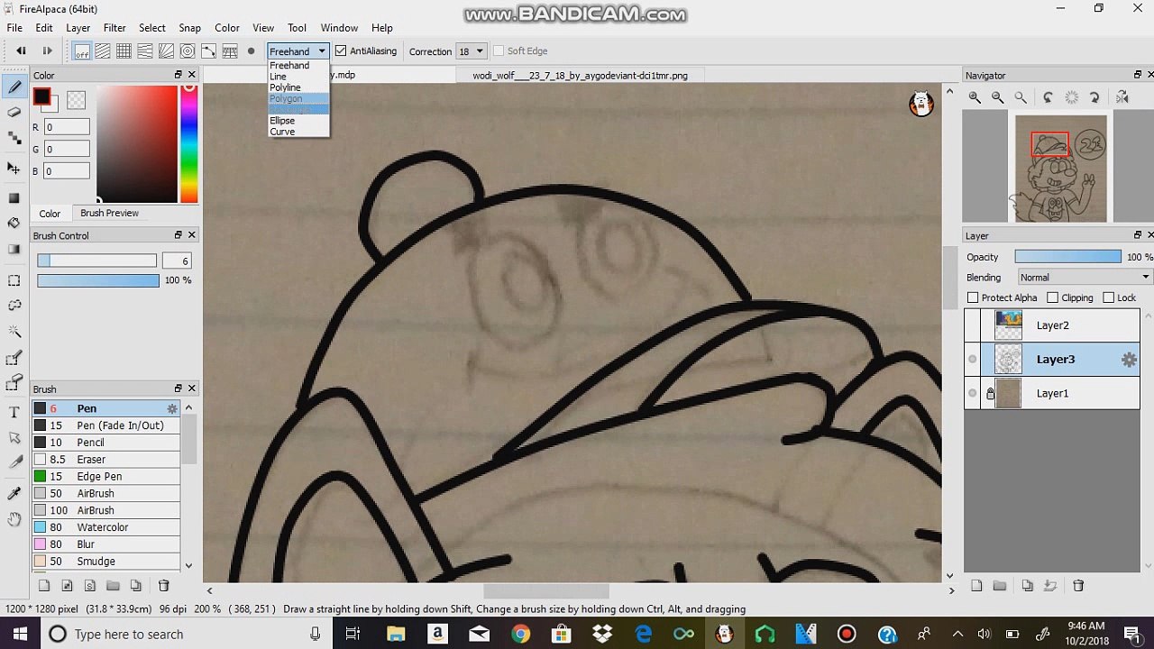Toggle visibility of Layer3
This screenshot has height=649, width=1154.
973,360
